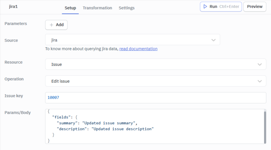
Task: Click the Preview button
Action: tap(255, 6)
